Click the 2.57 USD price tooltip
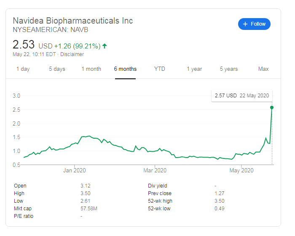The height and width of the screenshot is (236, 295). coord(241,96)
